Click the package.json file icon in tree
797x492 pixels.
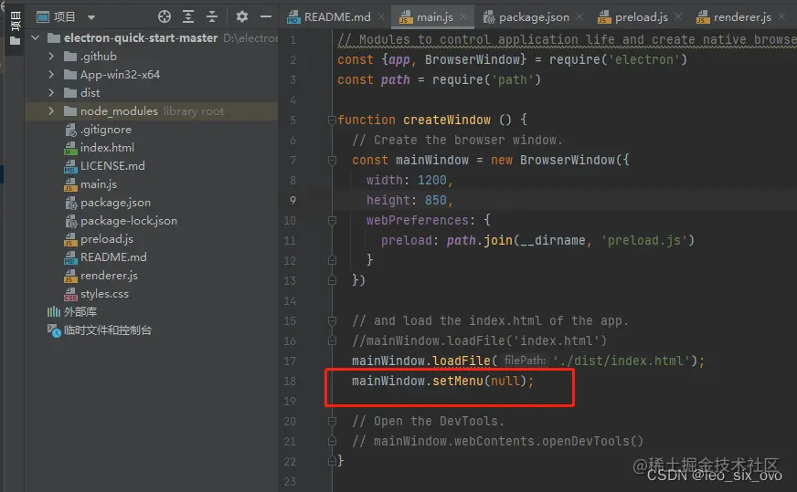pyautogui.click(x=70, y=203)
